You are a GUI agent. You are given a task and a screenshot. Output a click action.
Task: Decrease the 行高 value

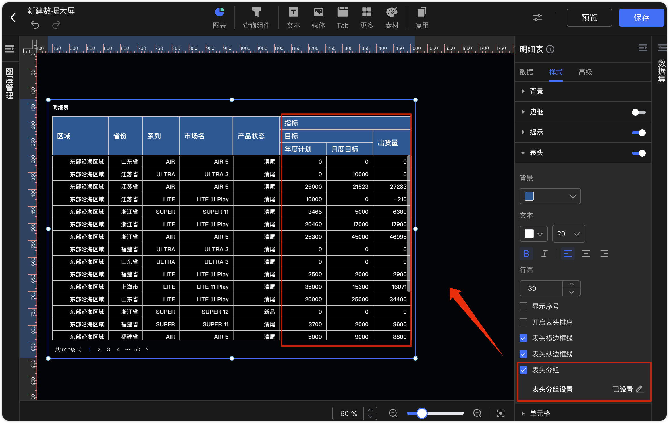click(x=571, y=292)
